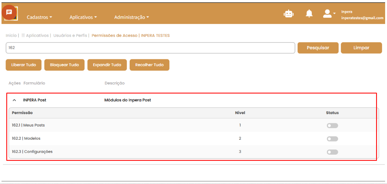Click Módulos do Inpera Post description

point(128,100)
